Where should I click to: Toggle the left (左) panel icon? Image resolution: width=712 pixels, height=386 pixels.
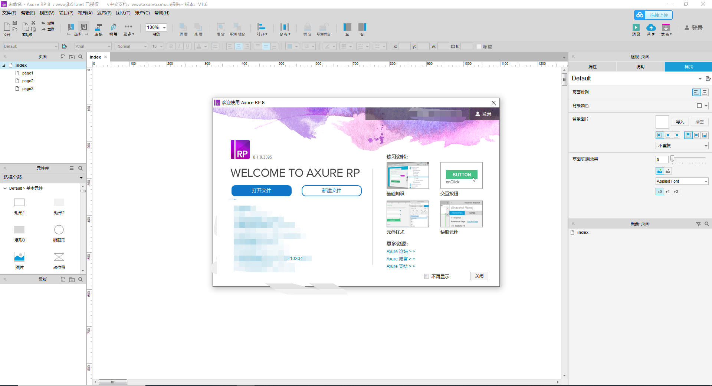pyautogui.click(x=347, y=27)
